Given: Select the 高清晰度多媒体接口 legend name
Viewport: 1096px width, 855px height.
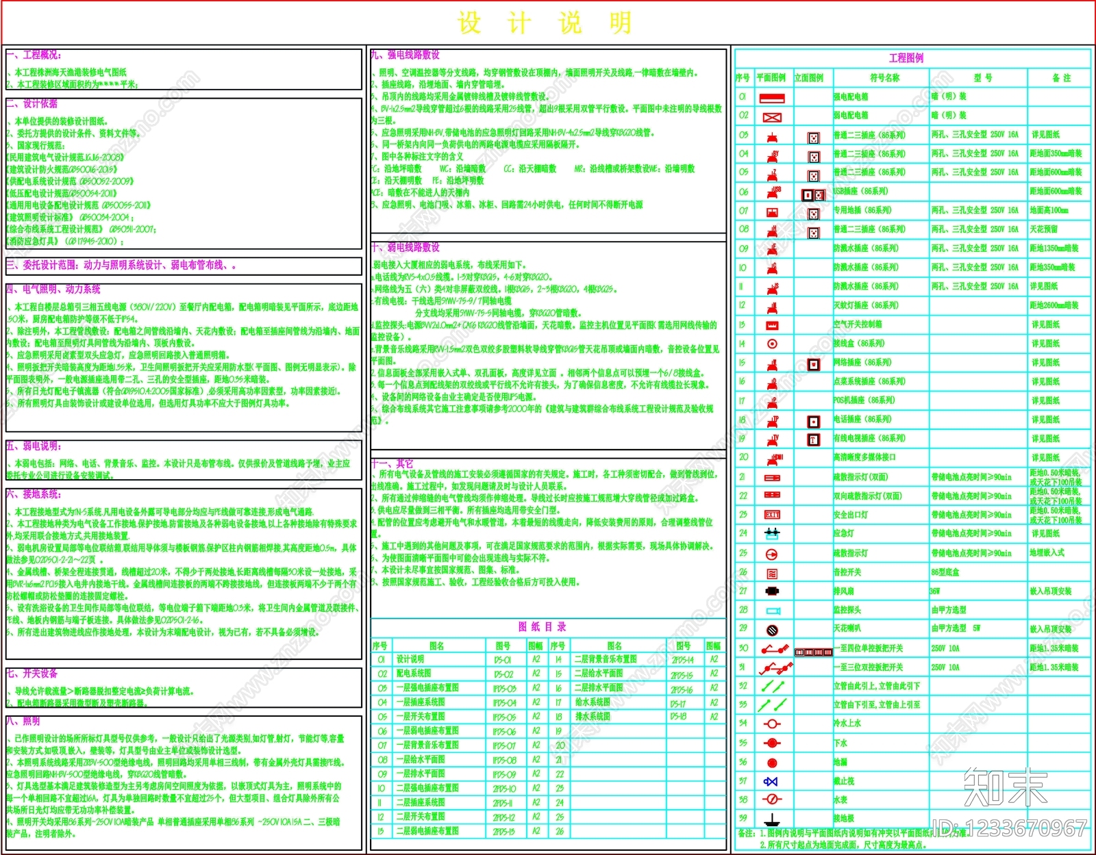Looking at the screenshot, I should point(864,457).
